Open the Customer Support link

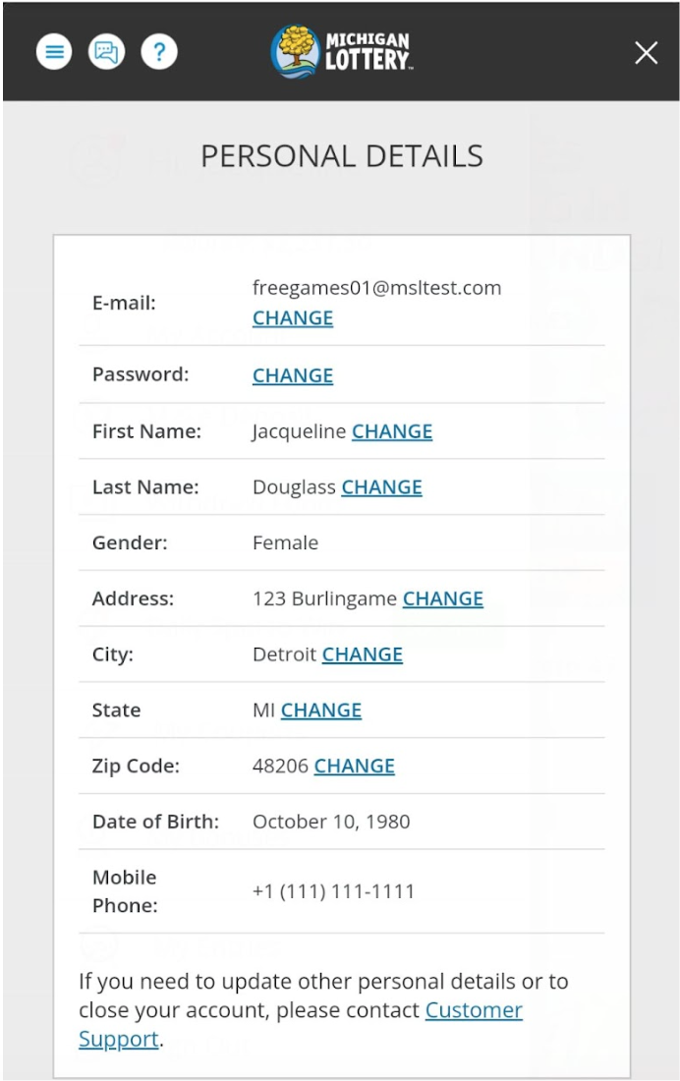(x=473, y=1010)
